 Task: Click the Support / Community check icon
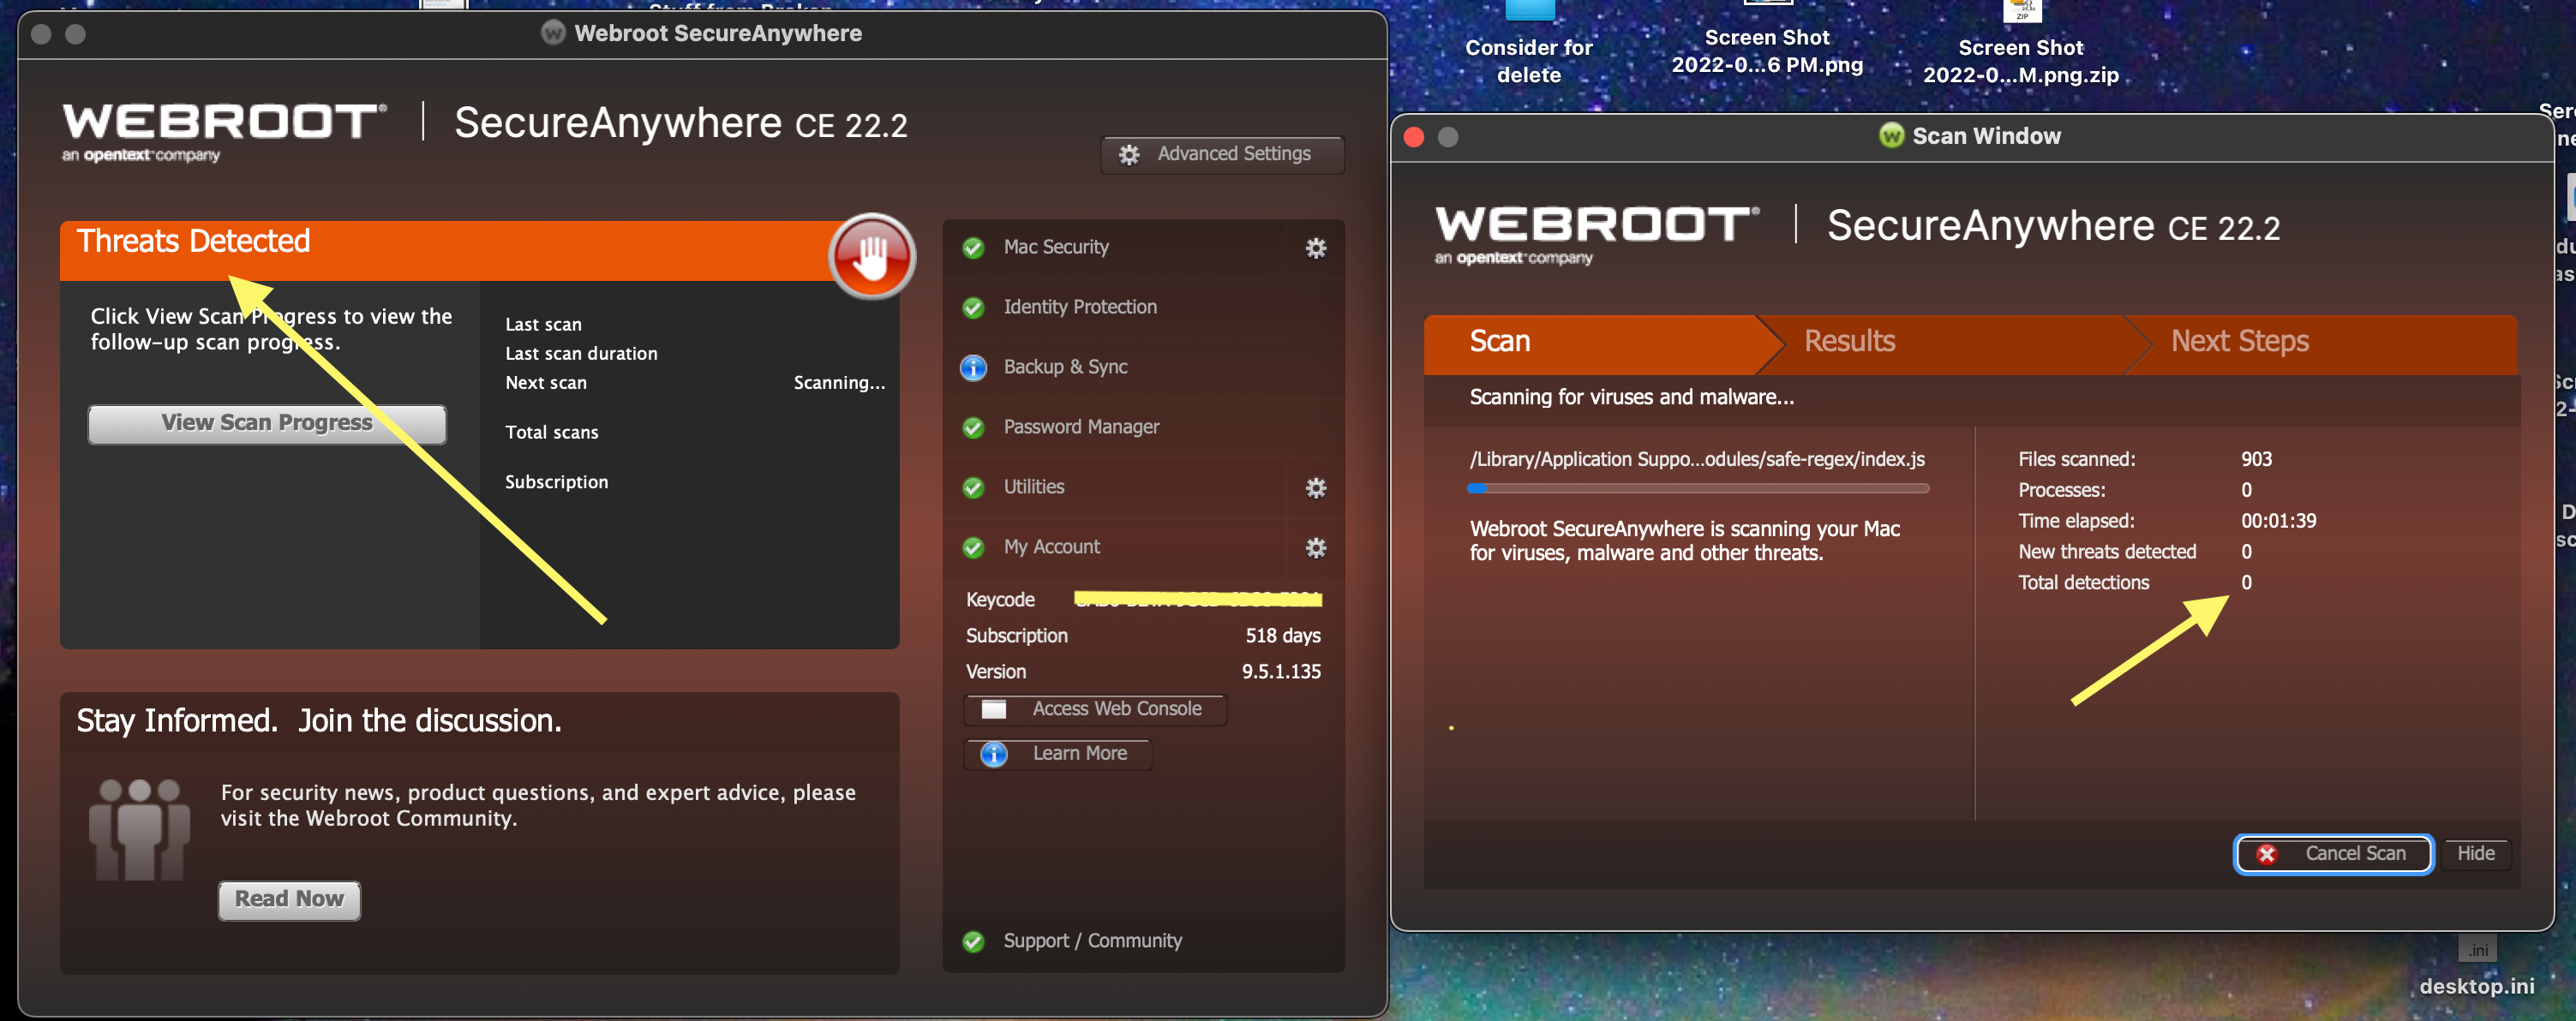click(973, 942)
